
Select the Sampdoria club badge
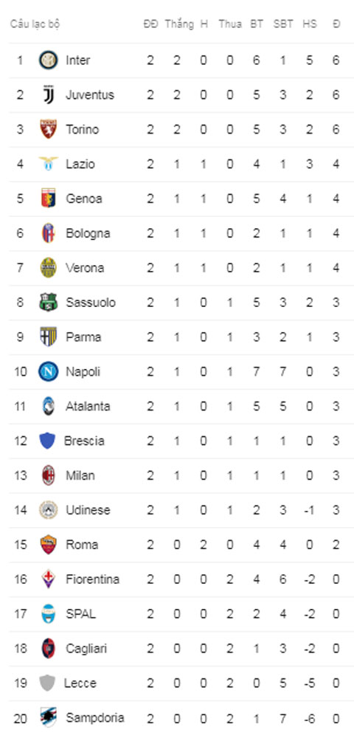tap(49, 717)
